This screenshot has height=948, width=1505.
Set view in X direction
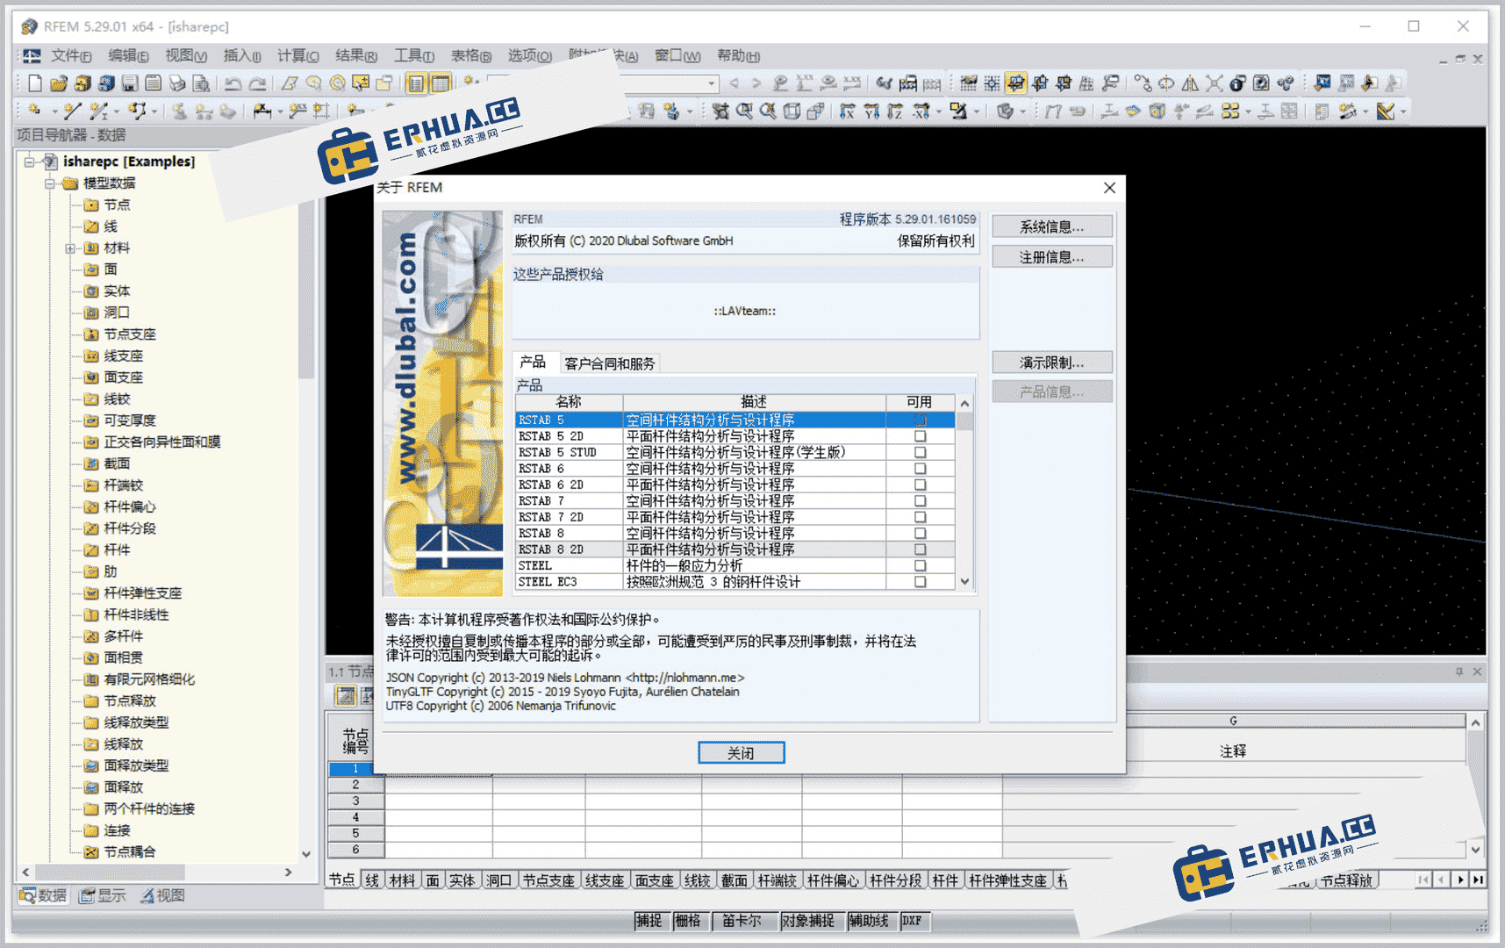tap(847, 111)
